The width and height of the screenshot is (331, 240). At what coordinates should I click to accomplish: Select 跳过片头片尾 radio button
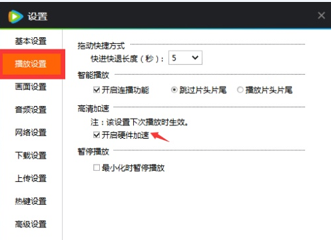[174, 90]
